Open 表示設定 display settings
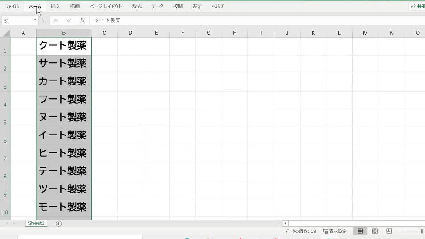Screen dimensions: 425x239 coord(335,231)
